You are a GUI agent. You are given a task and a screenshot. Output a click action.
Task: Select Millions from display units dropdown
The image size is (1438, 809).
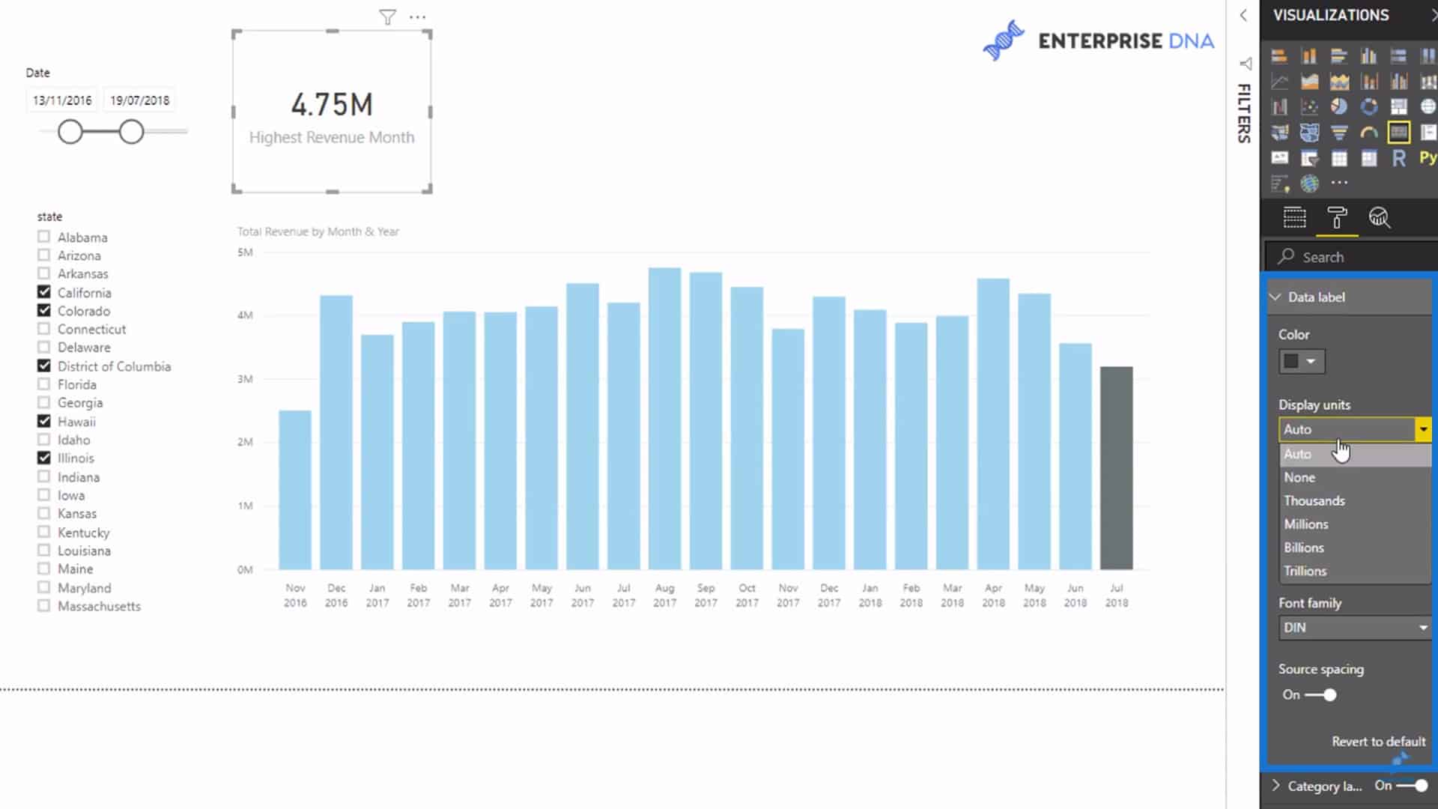[x=1305, y=524]
